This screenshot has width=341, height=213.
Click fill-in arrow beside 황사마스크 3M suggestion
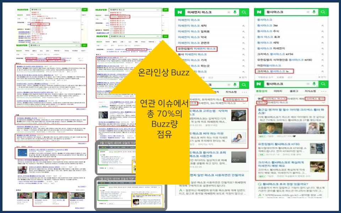click(323, 26)
